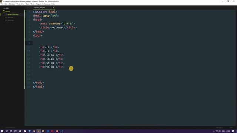The width and height of the screenshot is (237, 133).
Task: Open the Help menu
Action: [x=53, y=4]
